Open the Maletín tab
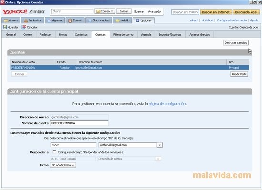 [x=122, y=20]
